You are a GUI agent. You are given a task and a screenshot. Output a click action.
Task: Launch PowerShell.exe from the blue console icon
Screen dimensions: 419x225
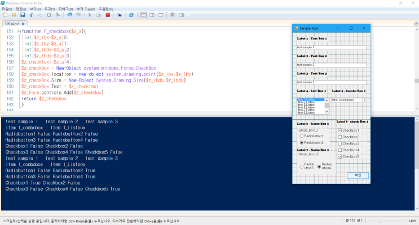(131, 15)
